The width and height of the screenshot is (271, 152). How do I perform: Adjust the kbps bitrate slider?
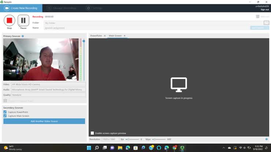point(155,139)
